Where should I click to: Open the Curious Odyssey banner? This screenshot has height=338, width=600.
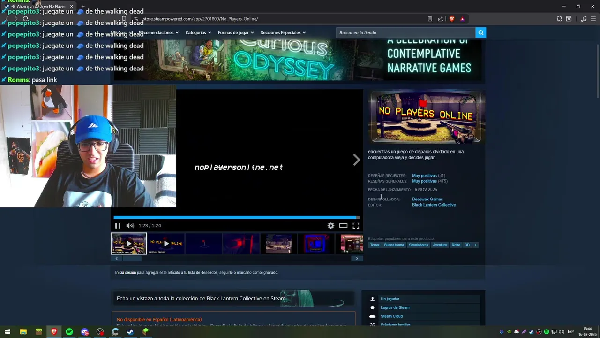click(298, 60)
